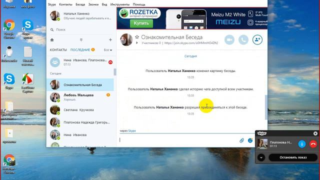Close the mini call window

[x=315, y=133]
